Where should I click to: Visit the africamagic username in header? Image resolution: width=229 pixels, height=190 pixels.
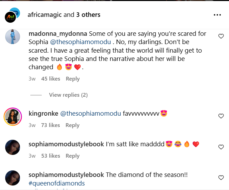pyautogui.click(x=45, y=15)
